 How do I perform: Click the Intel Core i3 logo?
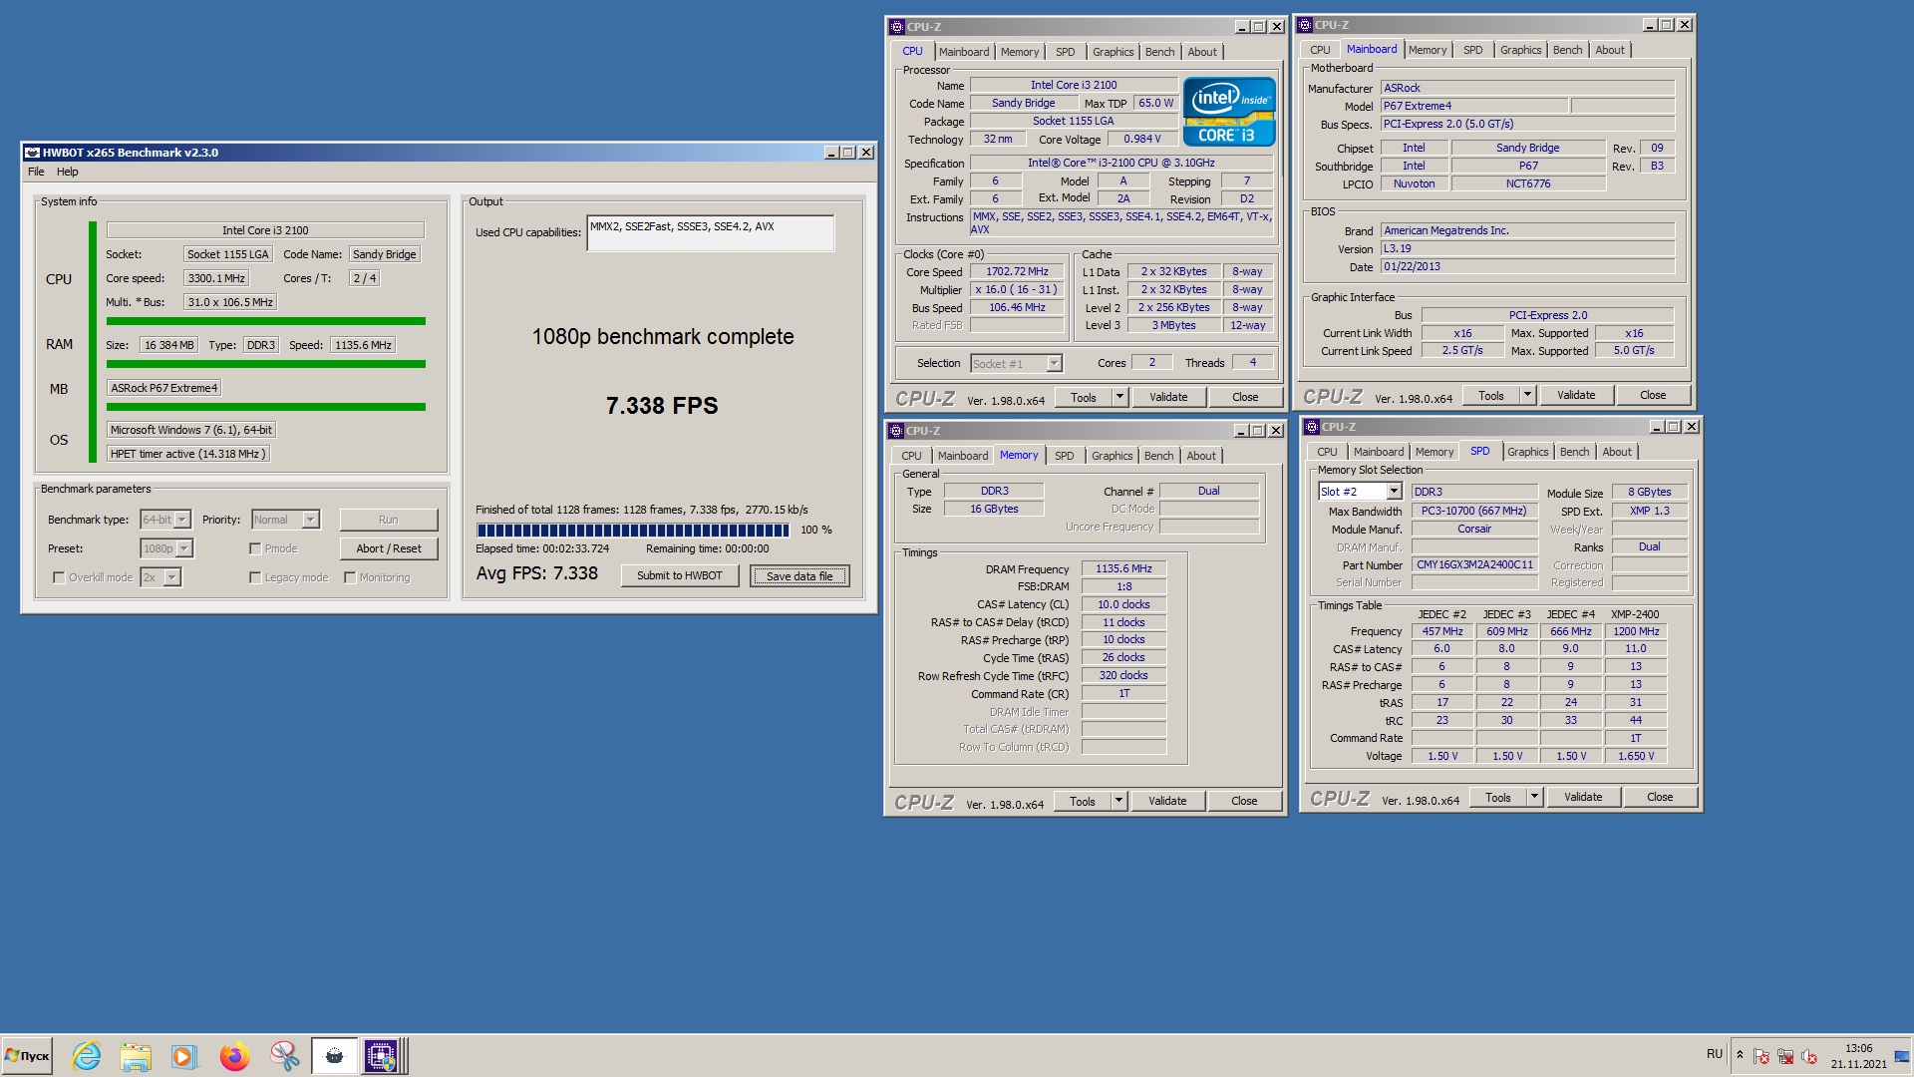[1229, 112]
